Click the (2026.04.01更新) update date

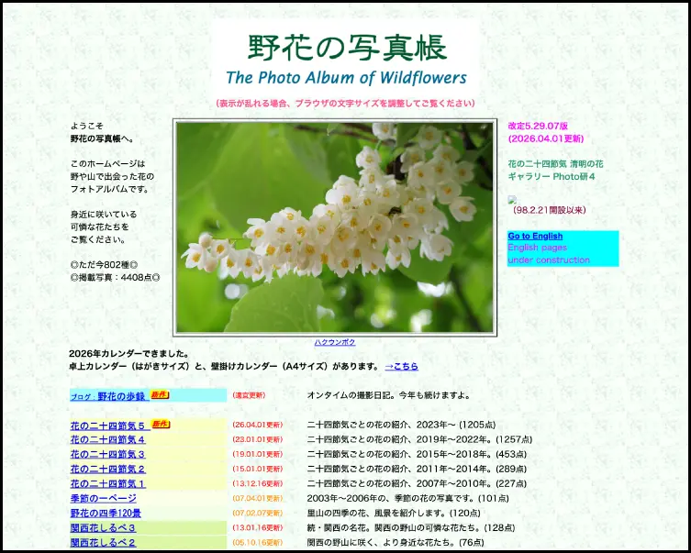546,138
